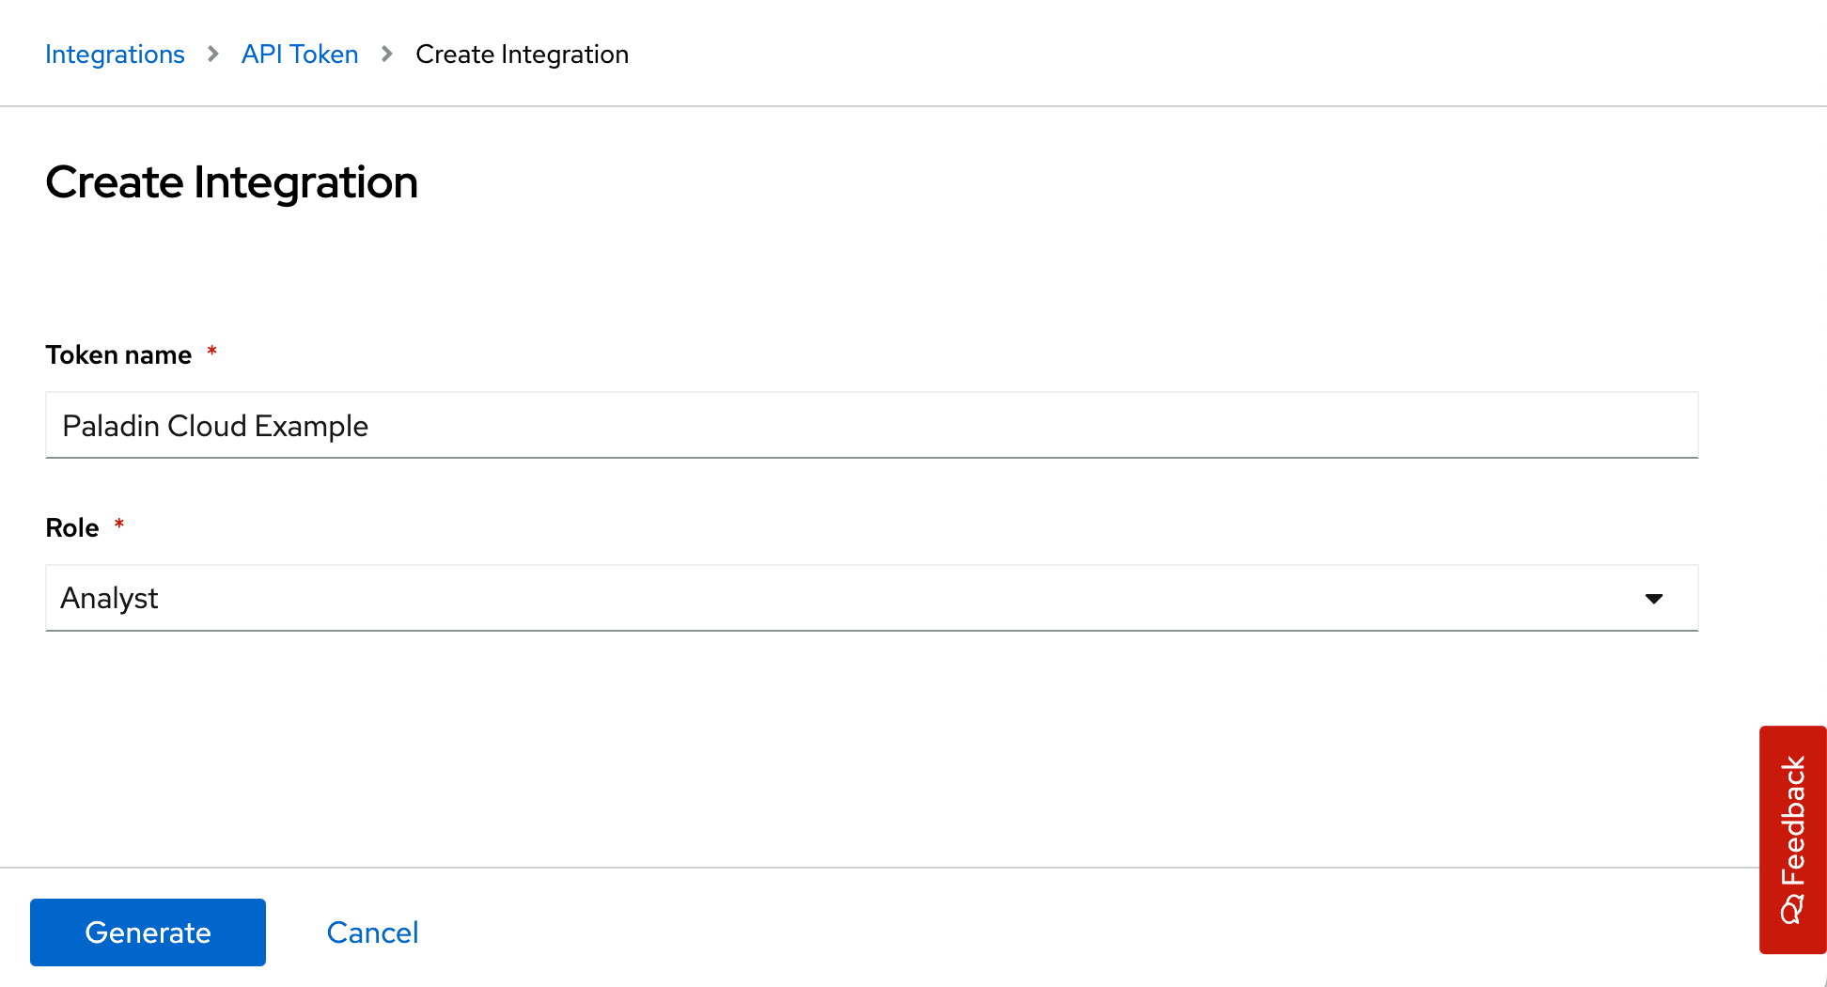
Task: Expand the Role dropdown caret arrow
Action: click(x=1654, y=599)
